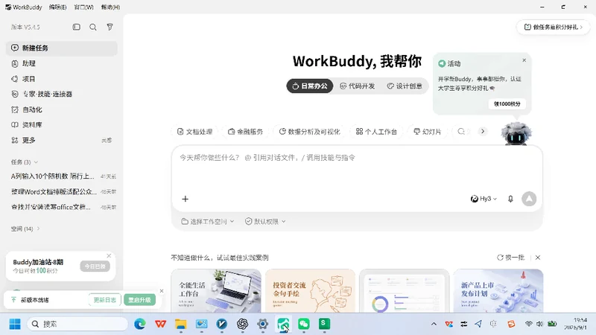Switch to 代码开发 tab

pos(358,86)
